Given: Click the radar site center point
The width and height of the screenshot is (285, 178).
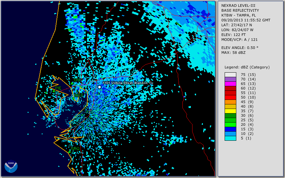Looking at the screenshot, I should pos(87,115).
